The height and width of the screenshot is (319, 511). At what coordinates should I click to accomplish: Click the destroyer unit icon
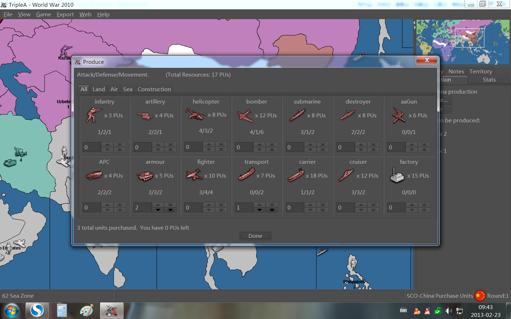pyautogui.click(x=348, y=115)
